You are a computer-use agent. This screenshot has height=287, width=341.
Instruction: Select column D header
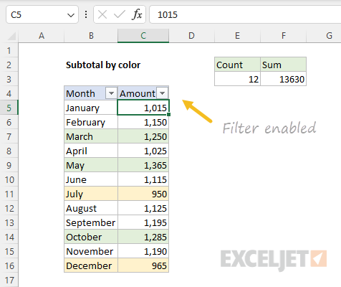point(191,36)
